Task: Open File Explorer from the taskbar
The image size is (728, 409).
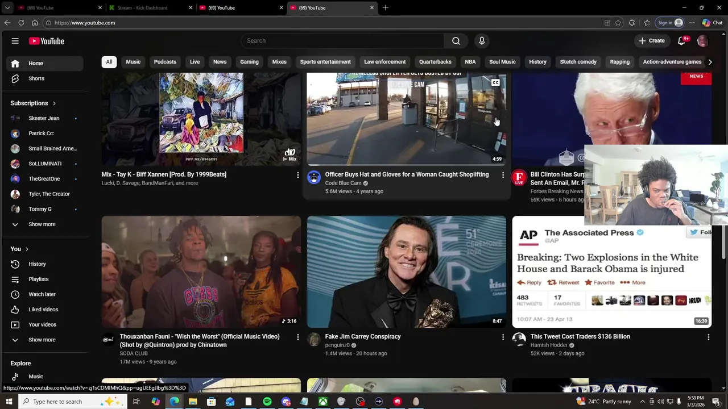Action: point(193,402)
